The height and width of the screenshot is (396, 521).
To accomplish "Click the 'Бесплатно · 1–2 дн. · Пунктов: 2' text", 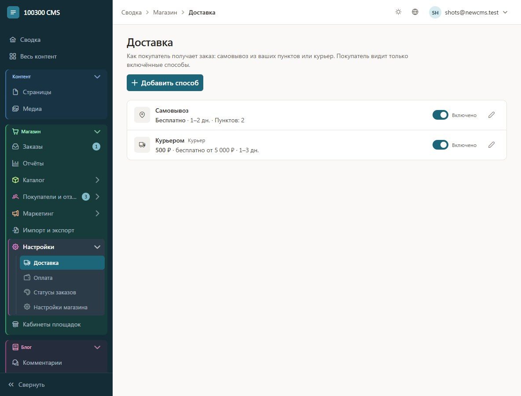I will point(200,120).
